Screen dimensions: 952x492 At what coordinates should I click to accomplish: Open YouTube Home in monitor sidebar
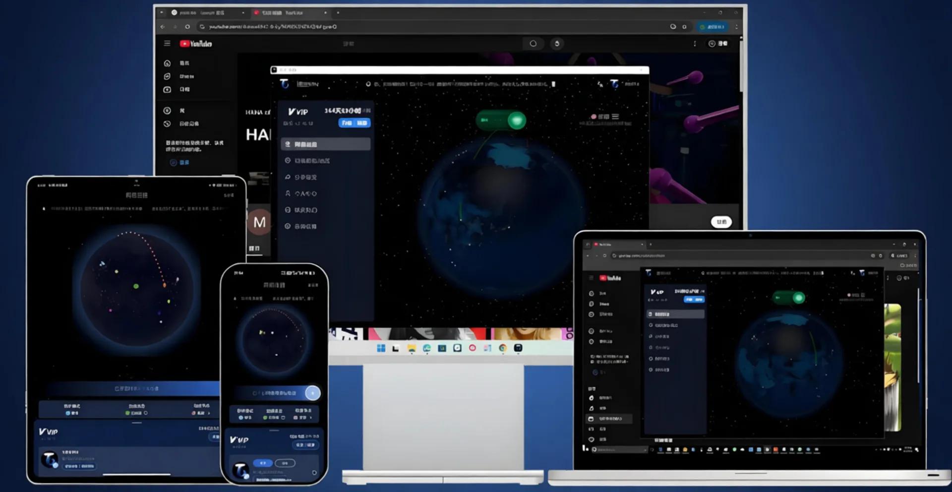tap(178, 63)
